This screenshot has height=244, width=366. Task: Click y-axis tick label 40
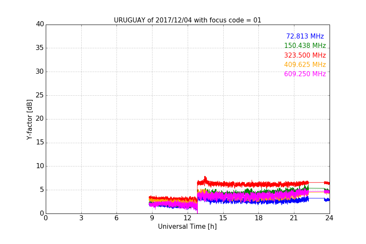40,24
